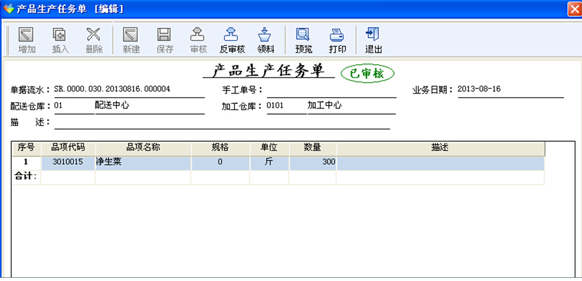Print the order using 打印 icon
582x281 pixels.
pos(337,40)
